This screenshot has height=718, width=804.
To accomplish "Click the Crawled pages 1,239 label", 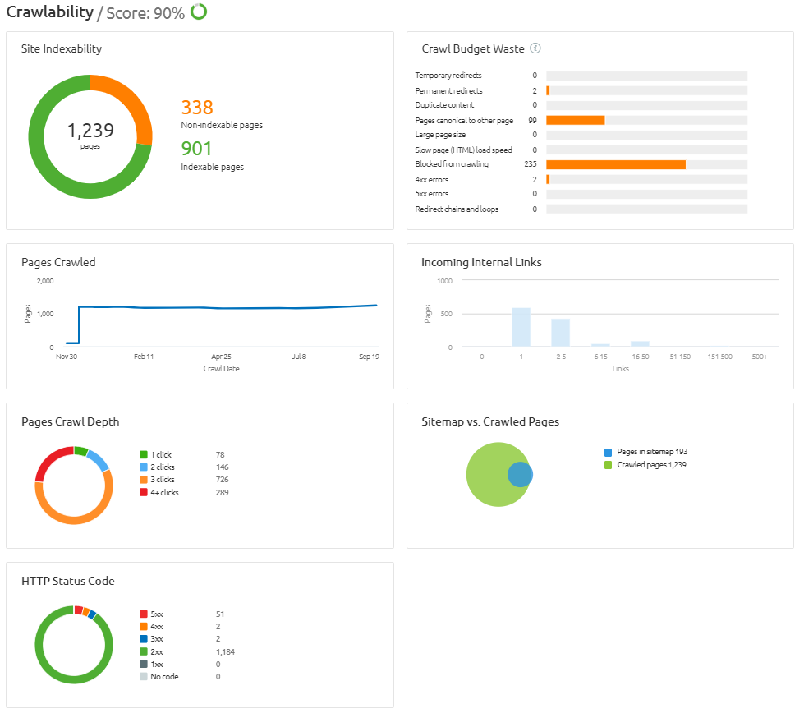I will [x=651, y=465].
